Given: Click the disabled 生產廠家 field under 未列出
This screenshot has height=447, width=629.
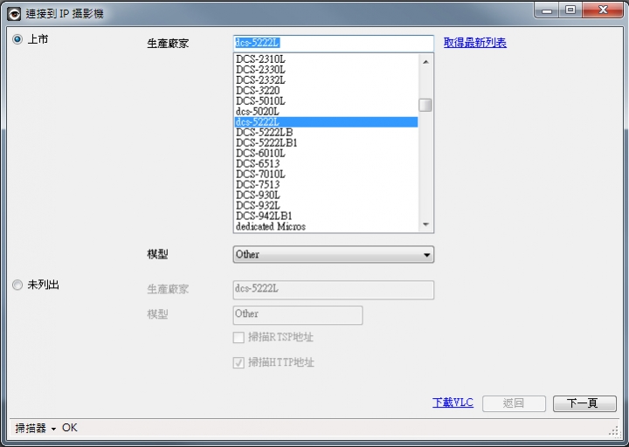Looking at the screenshot, I should coord(334,290).
